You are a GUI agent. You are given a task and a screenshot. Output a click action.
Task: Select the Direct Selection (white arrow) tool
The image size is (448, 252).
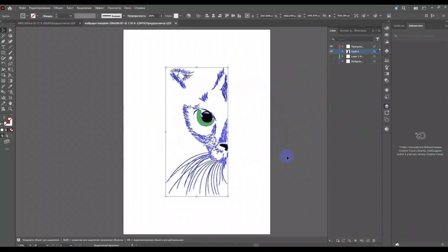pyautogui.click(x=10, y=30)
